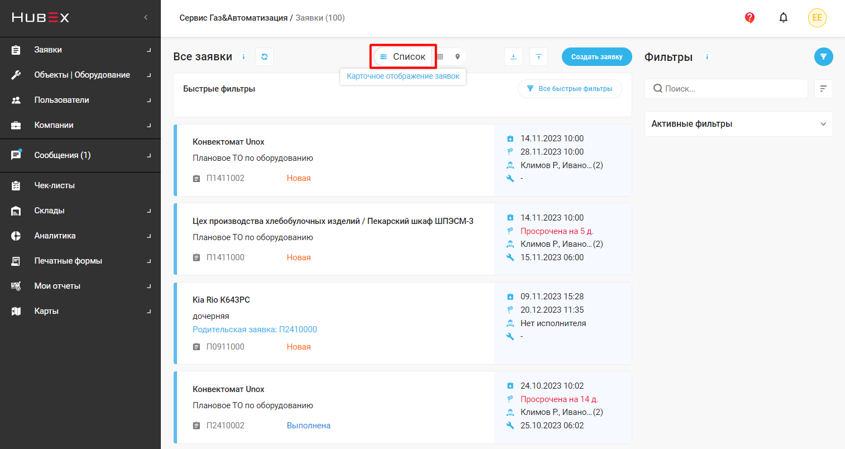
Task: Click the Компании briefcase icon
Action: (x=16, y=125)
